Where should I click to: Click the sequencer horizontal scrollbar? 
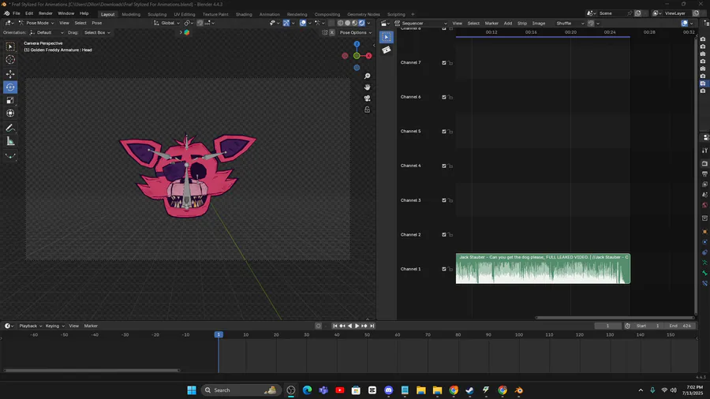pyautogui.click(x=615, y=318)
